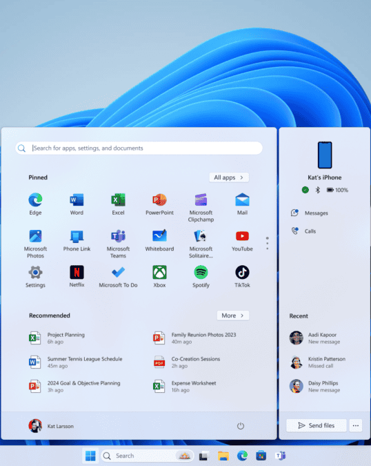Show More recommended items

point(232,315)
